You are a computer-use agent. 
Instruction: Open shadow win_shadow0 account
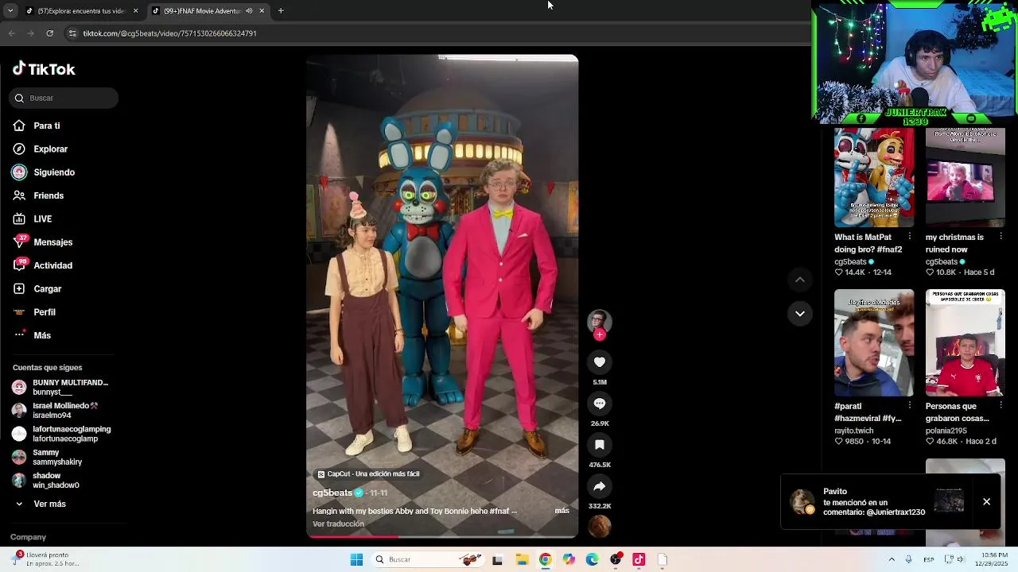coord(48,481)
